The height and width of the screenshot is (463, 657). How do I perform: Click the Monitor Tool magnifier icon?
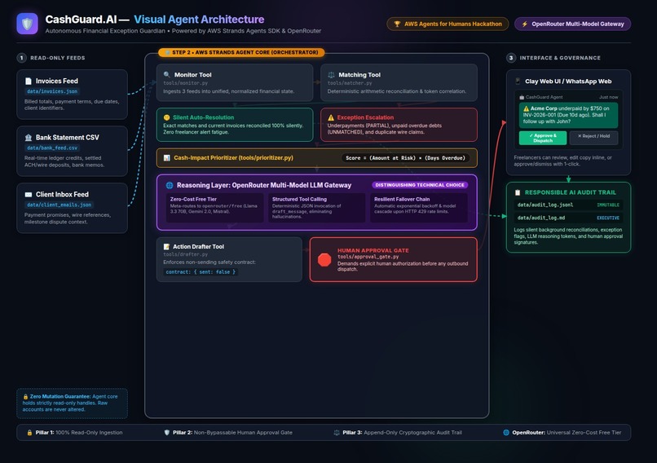pyautogui.click(x=167, y=74)
